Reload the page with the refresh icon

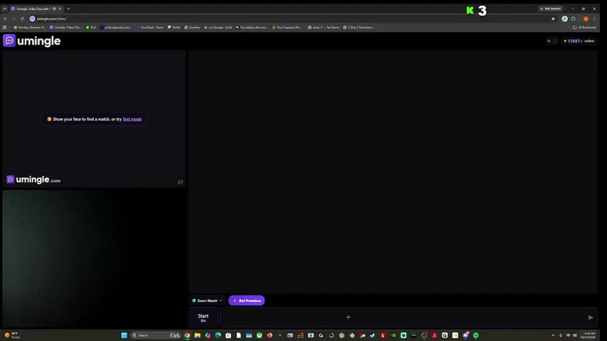(22, 18)
